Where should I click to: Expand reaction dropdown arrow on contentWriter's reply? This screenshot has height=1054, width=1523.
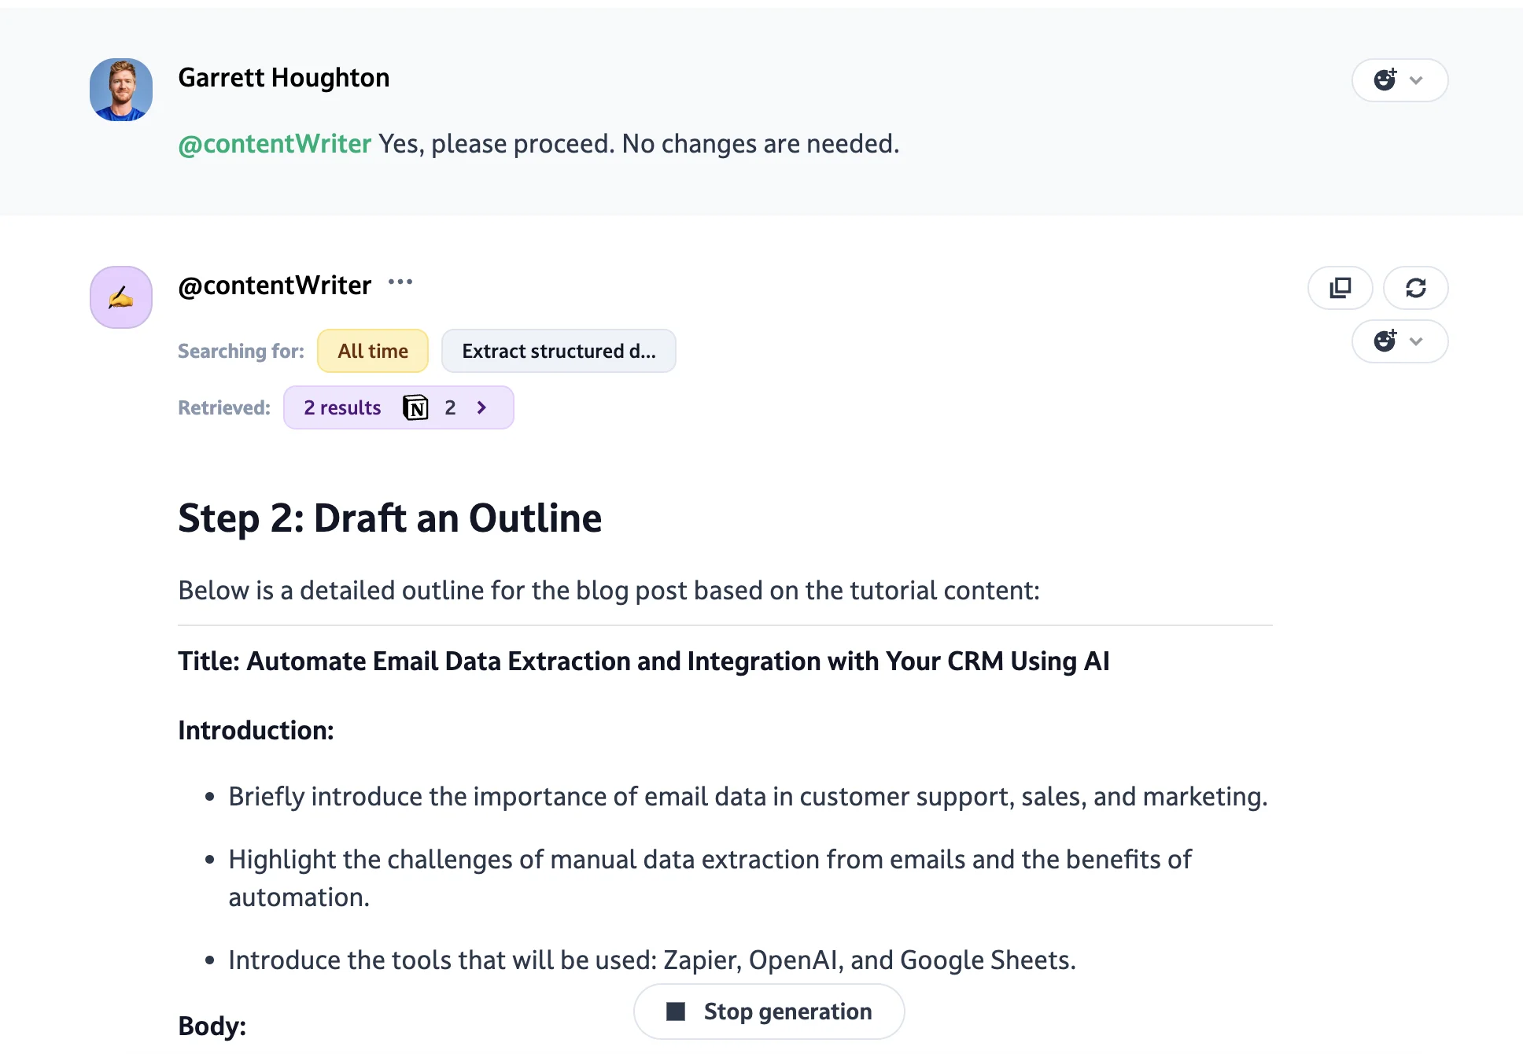(1417, 341)
